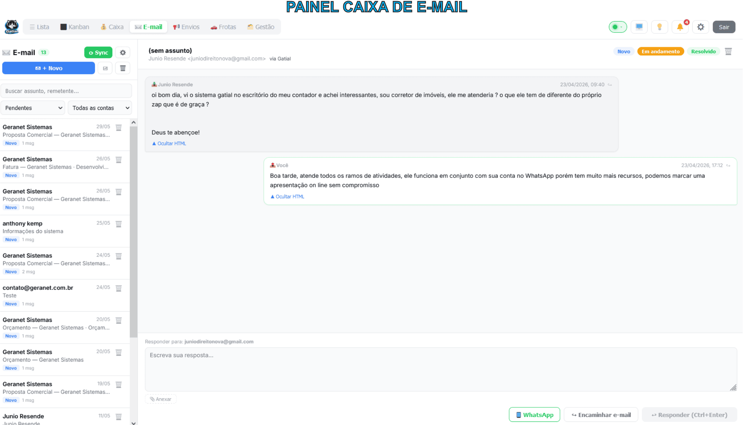Compose a new e-mail with + Novo
The height and width of the screenshot is (425, 743).
pos(49,68)
